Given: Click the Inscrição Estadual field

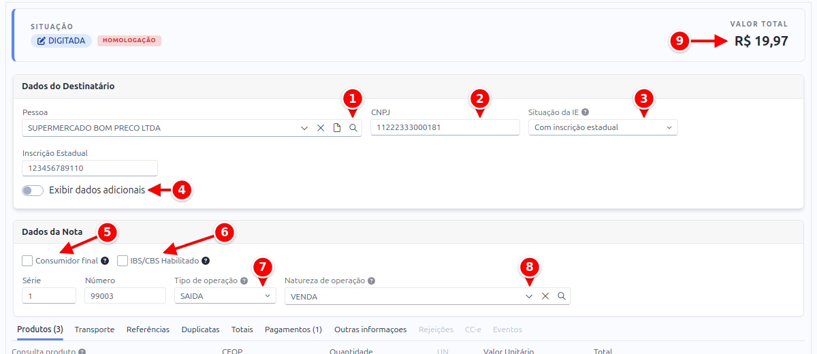Looking at the screenshot, I should pos(90,168).
